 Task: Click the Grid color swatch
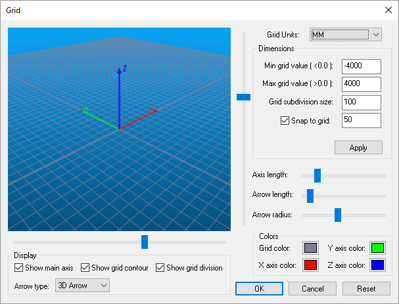pyautogui.click(x=310, y=248)
